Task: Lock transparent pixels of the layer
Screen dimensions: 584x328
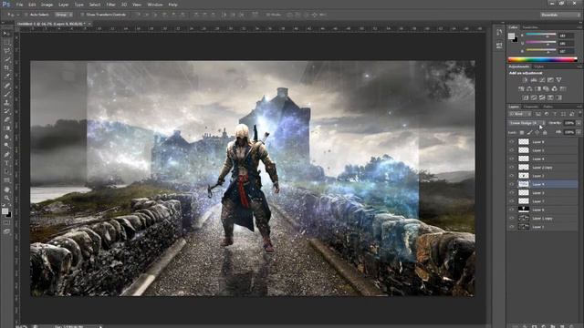Action: [522, 132]
